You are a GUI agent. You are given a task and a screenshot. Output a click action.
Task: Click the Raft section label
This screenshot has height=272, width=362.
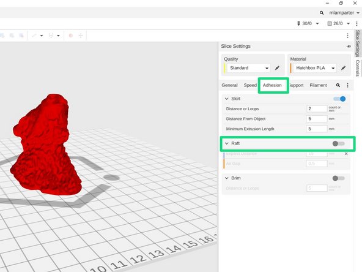(235, 143)
